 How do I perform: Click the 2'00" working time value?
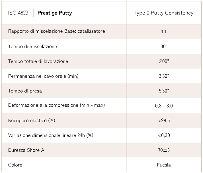pos(164,61)
